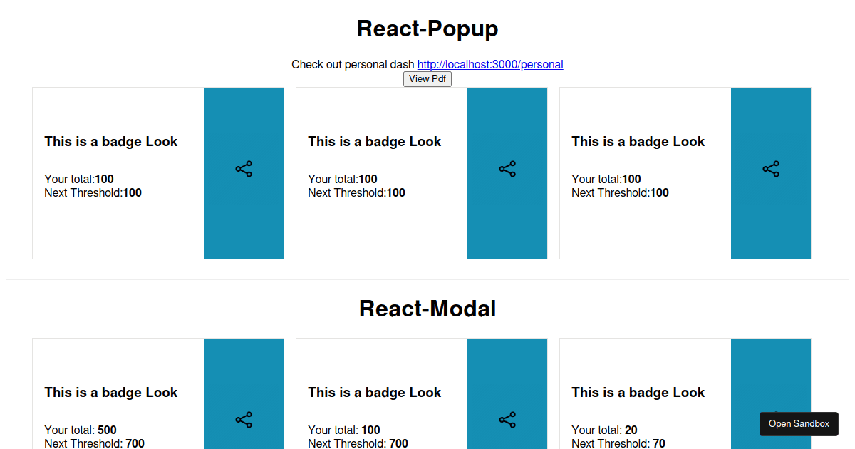Screen dimensions: 855x449
Task: Click the share icon on the first React-Modal badge
Action: pyautogui.click(x=244, y=420)
